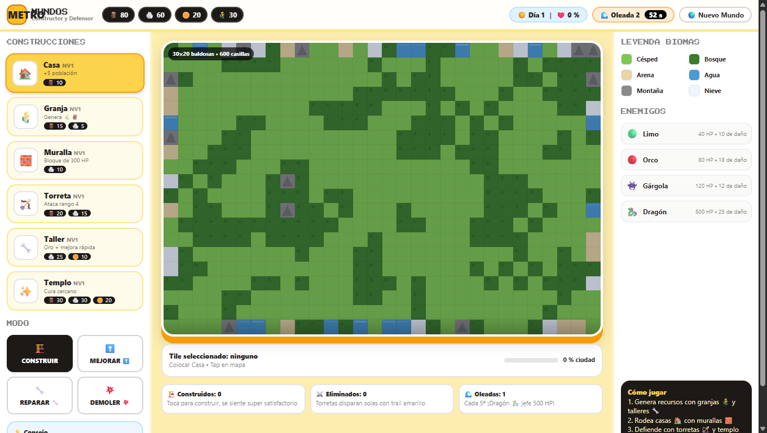Switch to Reparar mode

[x=39, y=395]
